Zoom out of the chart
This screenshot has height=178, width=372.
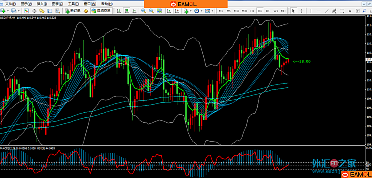point(151,11)
